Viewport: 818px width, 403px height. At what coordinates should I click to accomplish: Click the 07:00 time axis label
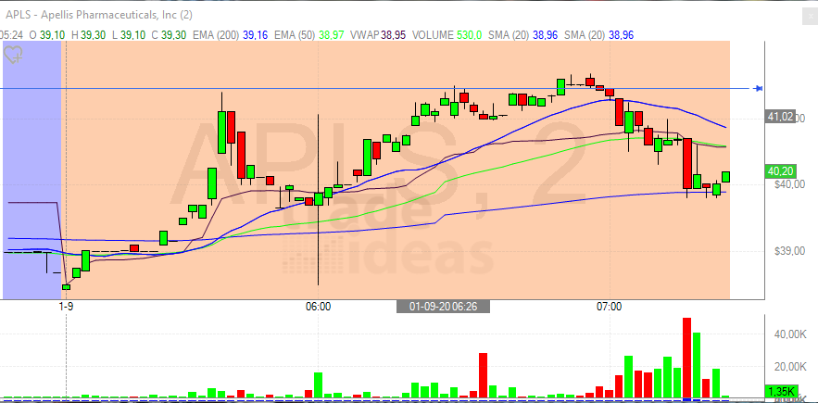coord(610,307)
